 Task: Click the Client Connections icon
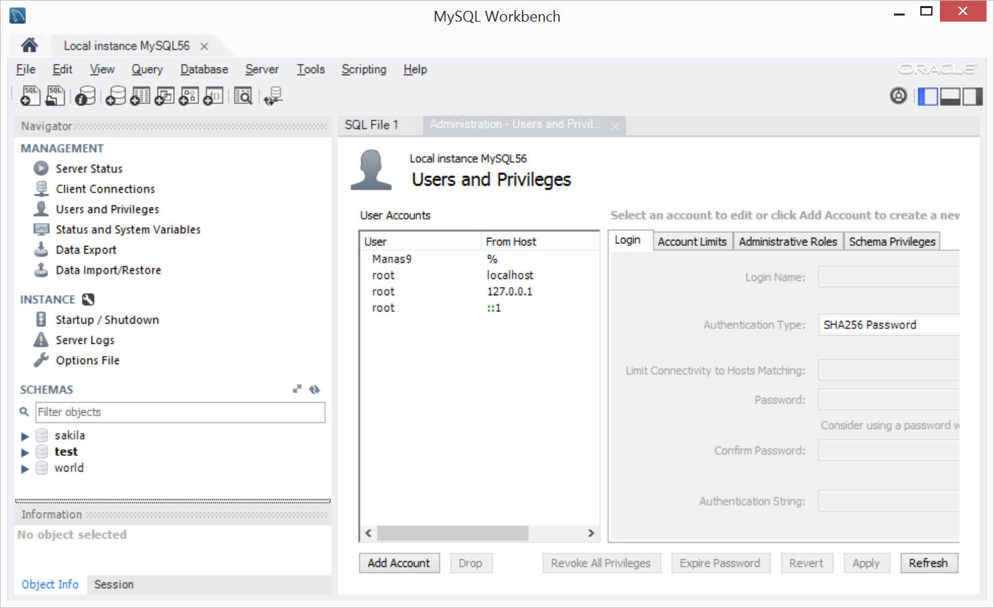41,188
